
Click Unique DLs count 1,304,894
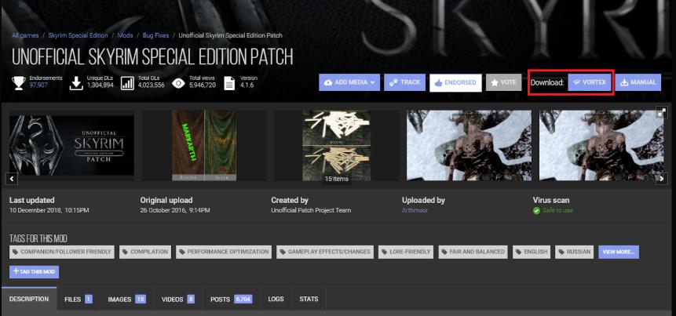(100, 85)
